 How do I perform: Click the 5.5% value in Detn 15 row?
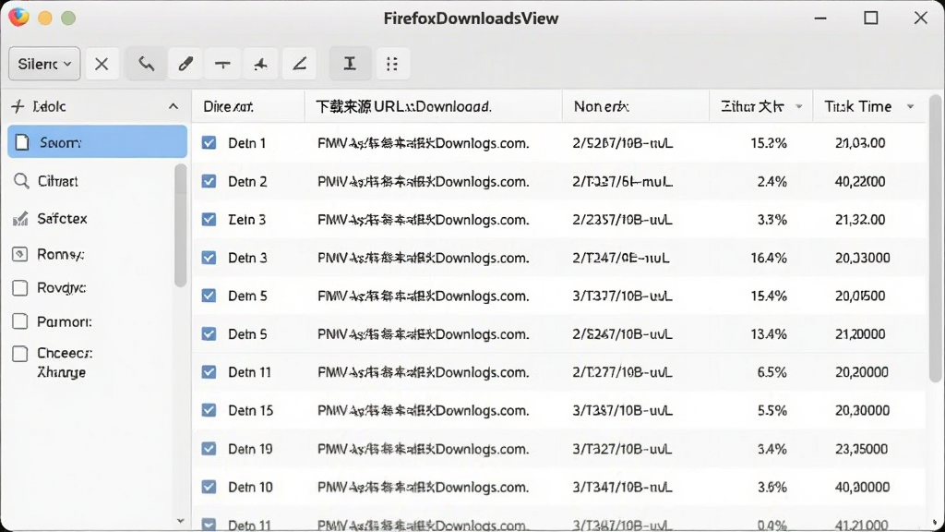[772, 410]
